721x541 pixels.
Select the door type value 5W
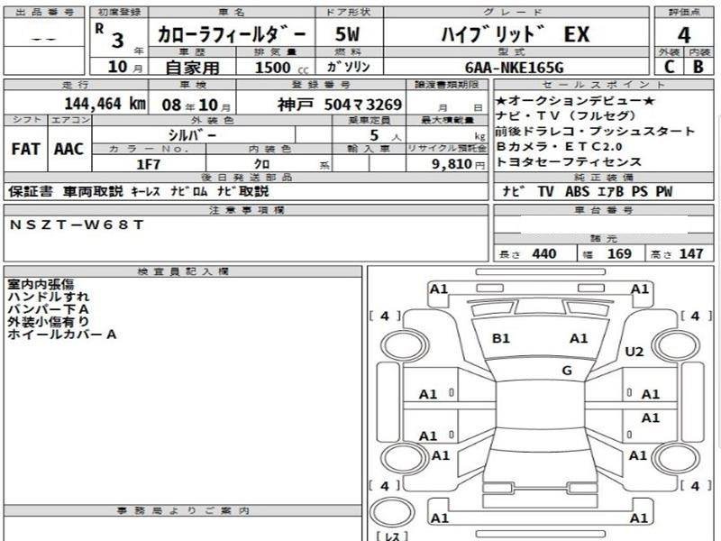[x=347, y=34]
